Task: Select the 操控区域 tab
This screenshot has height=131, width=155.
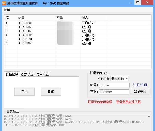Action: 12,74
